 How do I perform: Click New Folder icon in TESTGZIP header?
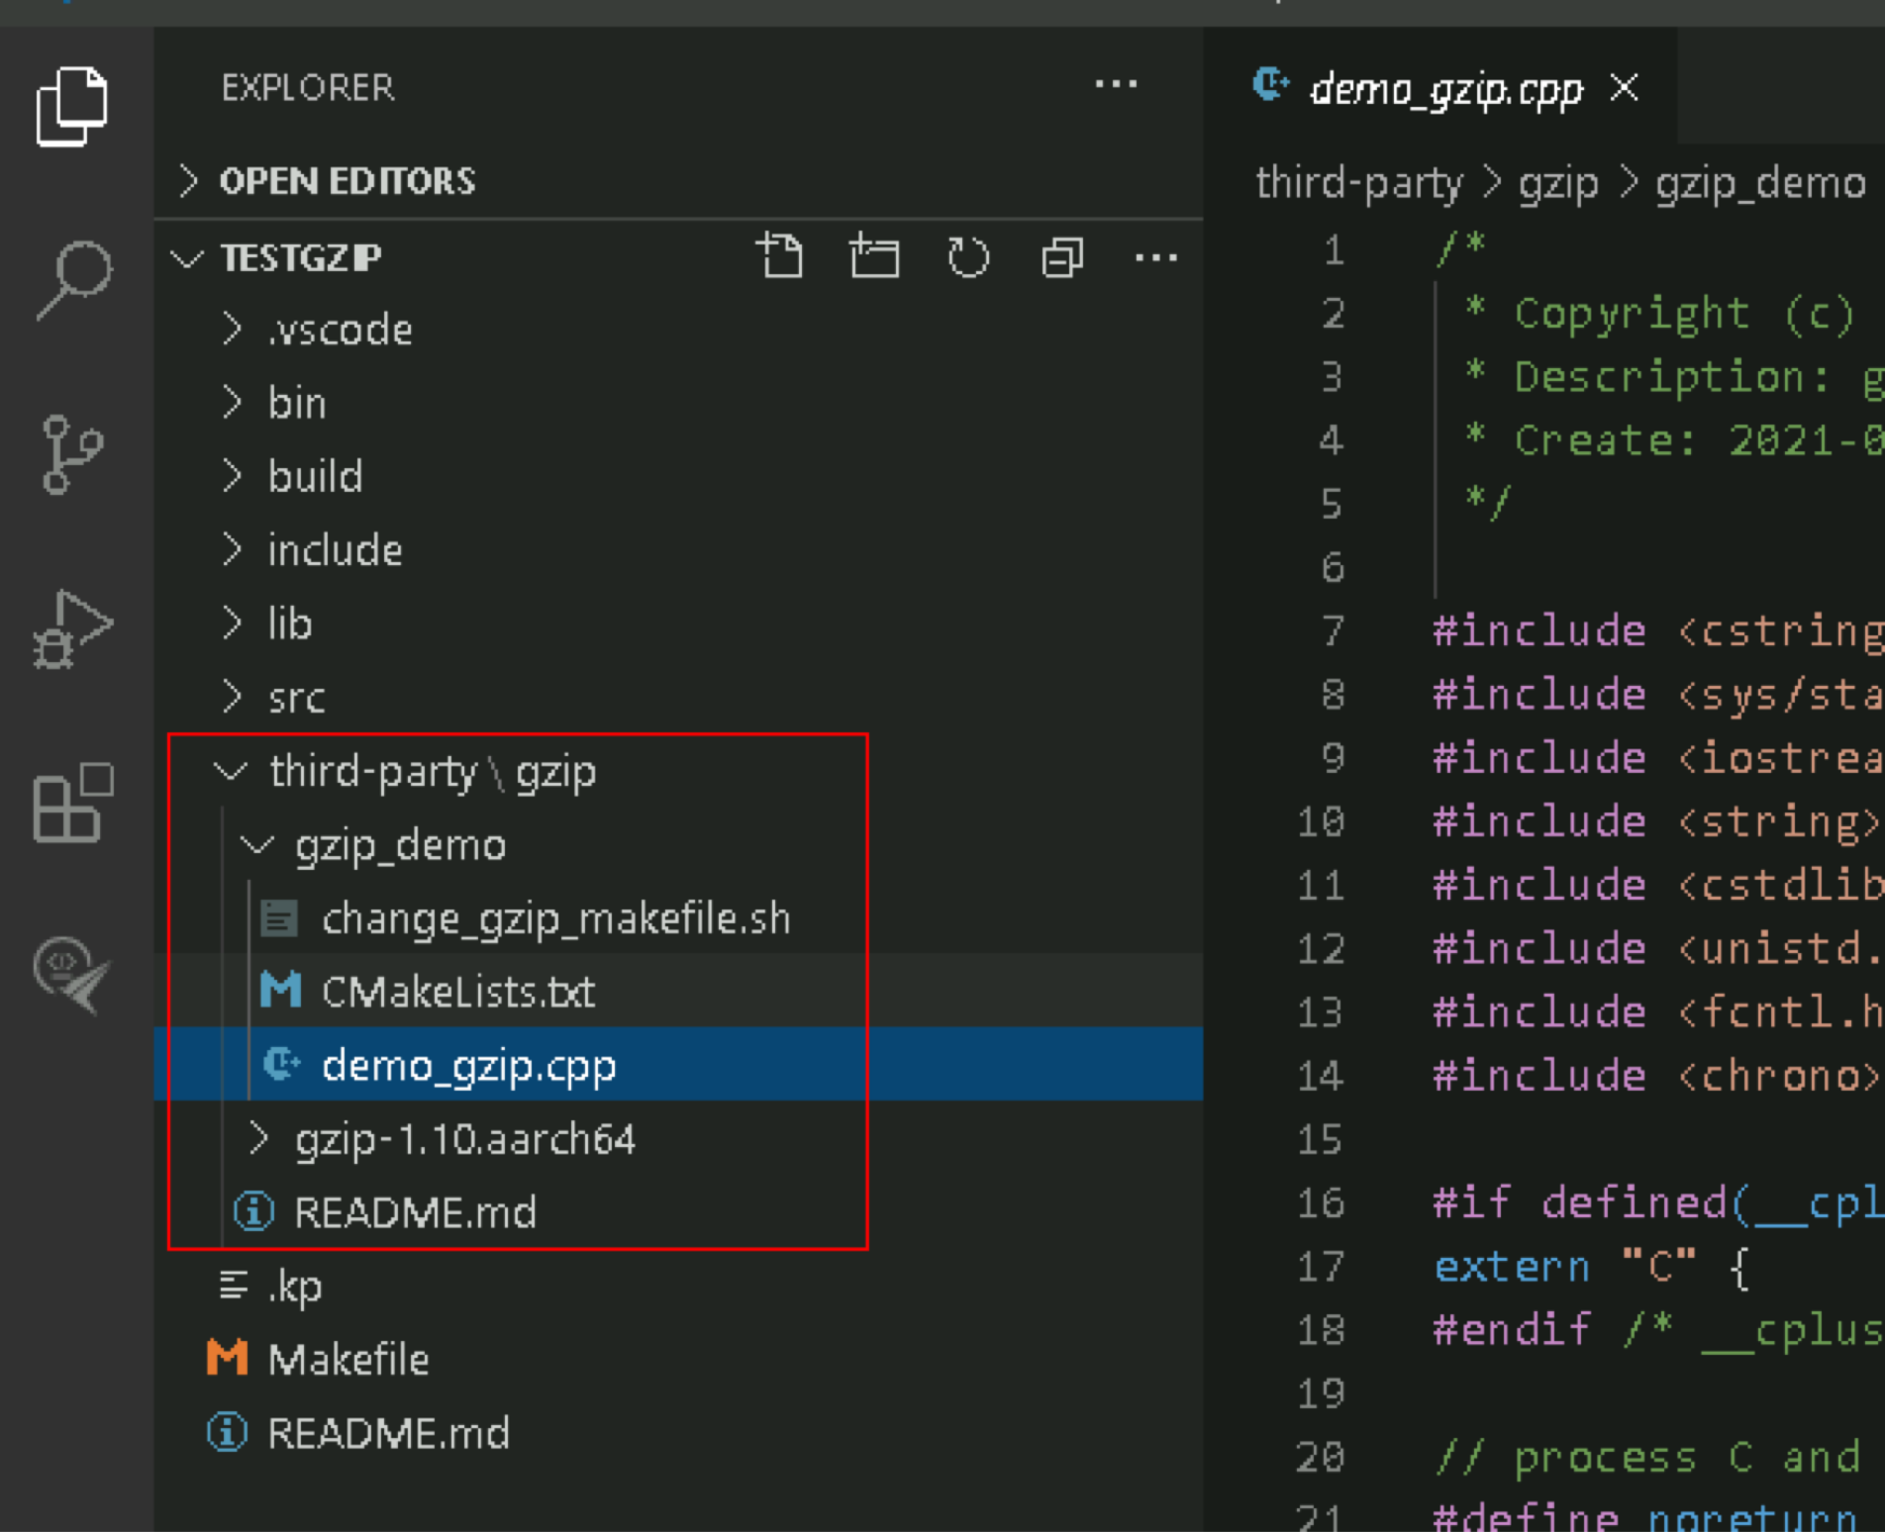[x=874, y=257]
